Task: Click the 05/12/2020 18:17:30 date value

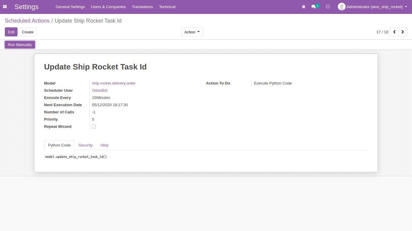Action: (x=110, y=105)
